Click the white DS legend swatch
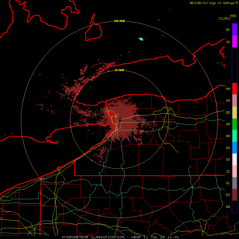 pos(234,159)
